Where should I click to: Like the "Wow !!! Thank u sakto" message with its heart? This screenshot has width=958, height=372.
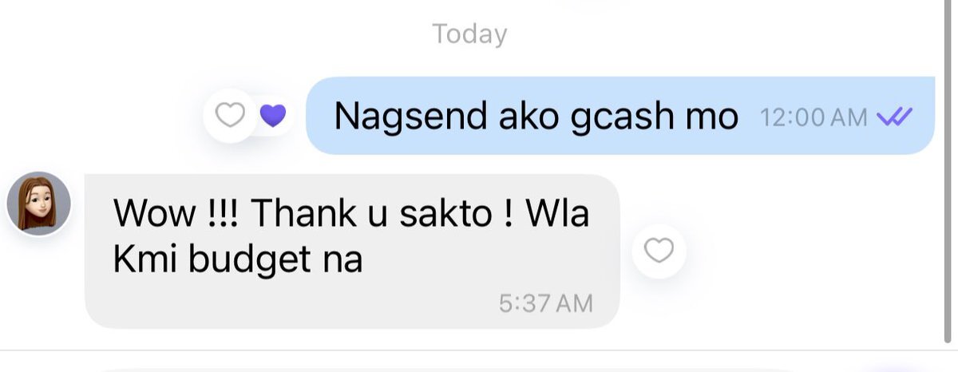click(x=659, y=251)
